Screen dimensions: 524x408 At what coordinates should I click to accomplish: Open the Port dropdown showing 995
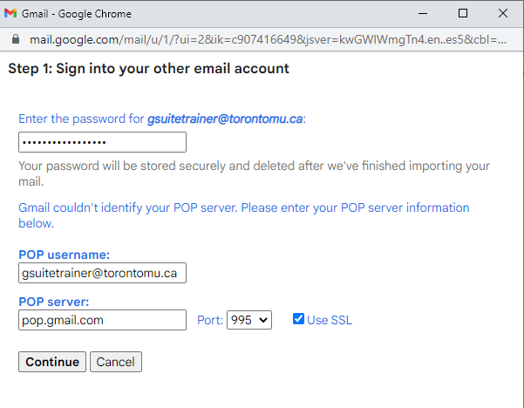coord(249,320)
